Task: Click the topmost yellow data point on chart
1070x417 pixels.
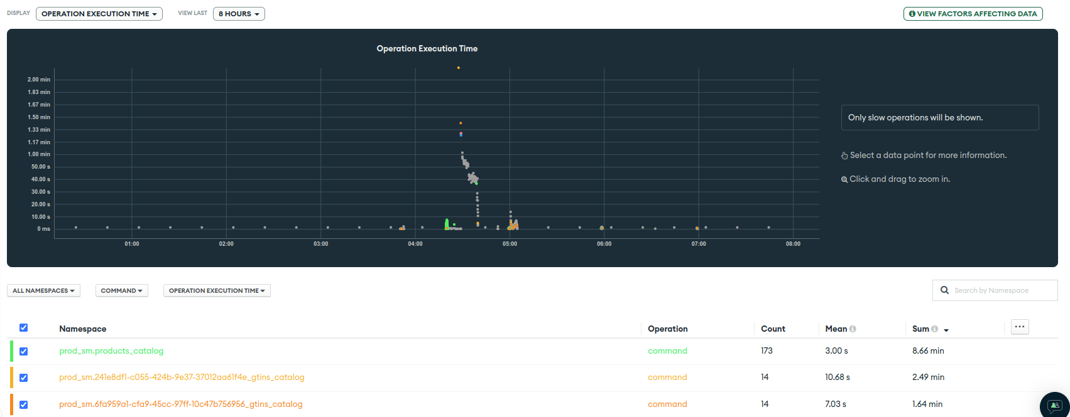Action: point(459,68)
